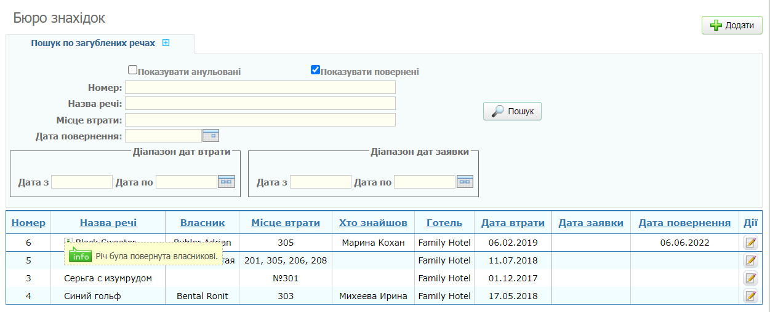Click edit icon for row number 6
Screen dimensions: 770x312
tap(750, 243)
